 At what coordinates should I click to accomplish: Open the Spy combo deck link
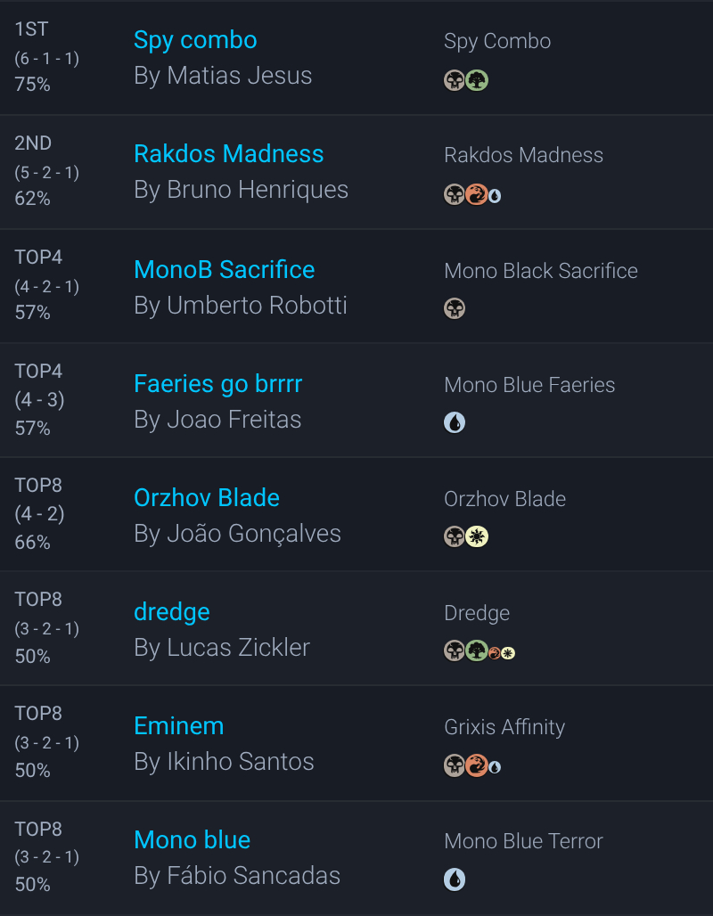coord(195,40)
